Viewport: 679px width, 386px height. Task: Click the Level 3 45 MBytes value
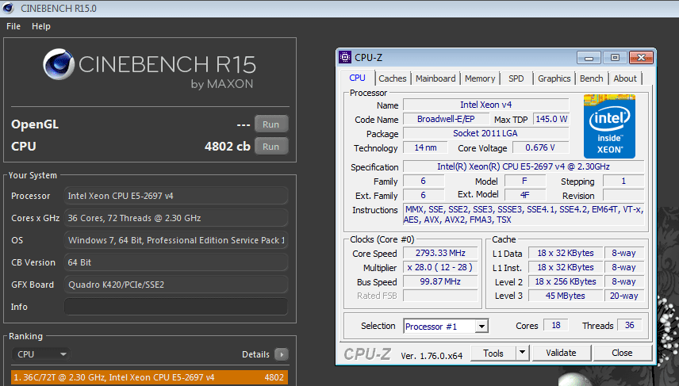click(x=565, y=296)
